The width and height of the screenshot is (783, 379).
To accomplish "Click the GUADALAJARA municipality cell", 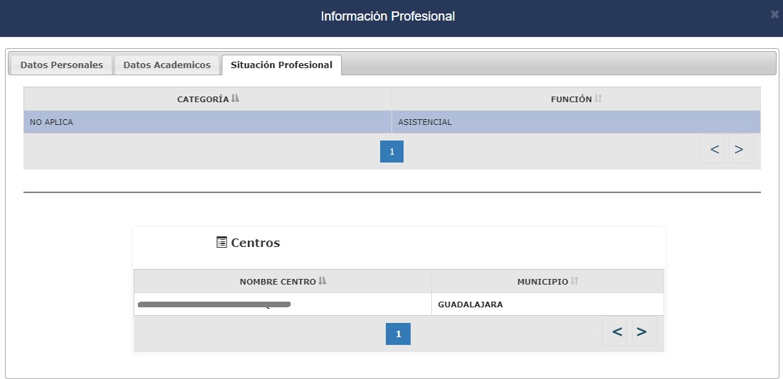I will click(x=547, y=304).
